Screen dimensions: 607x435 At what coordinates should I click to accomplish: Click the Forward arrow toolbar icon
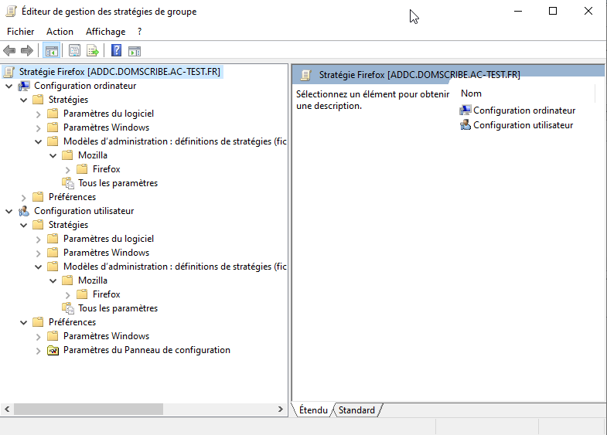point(27,51)
